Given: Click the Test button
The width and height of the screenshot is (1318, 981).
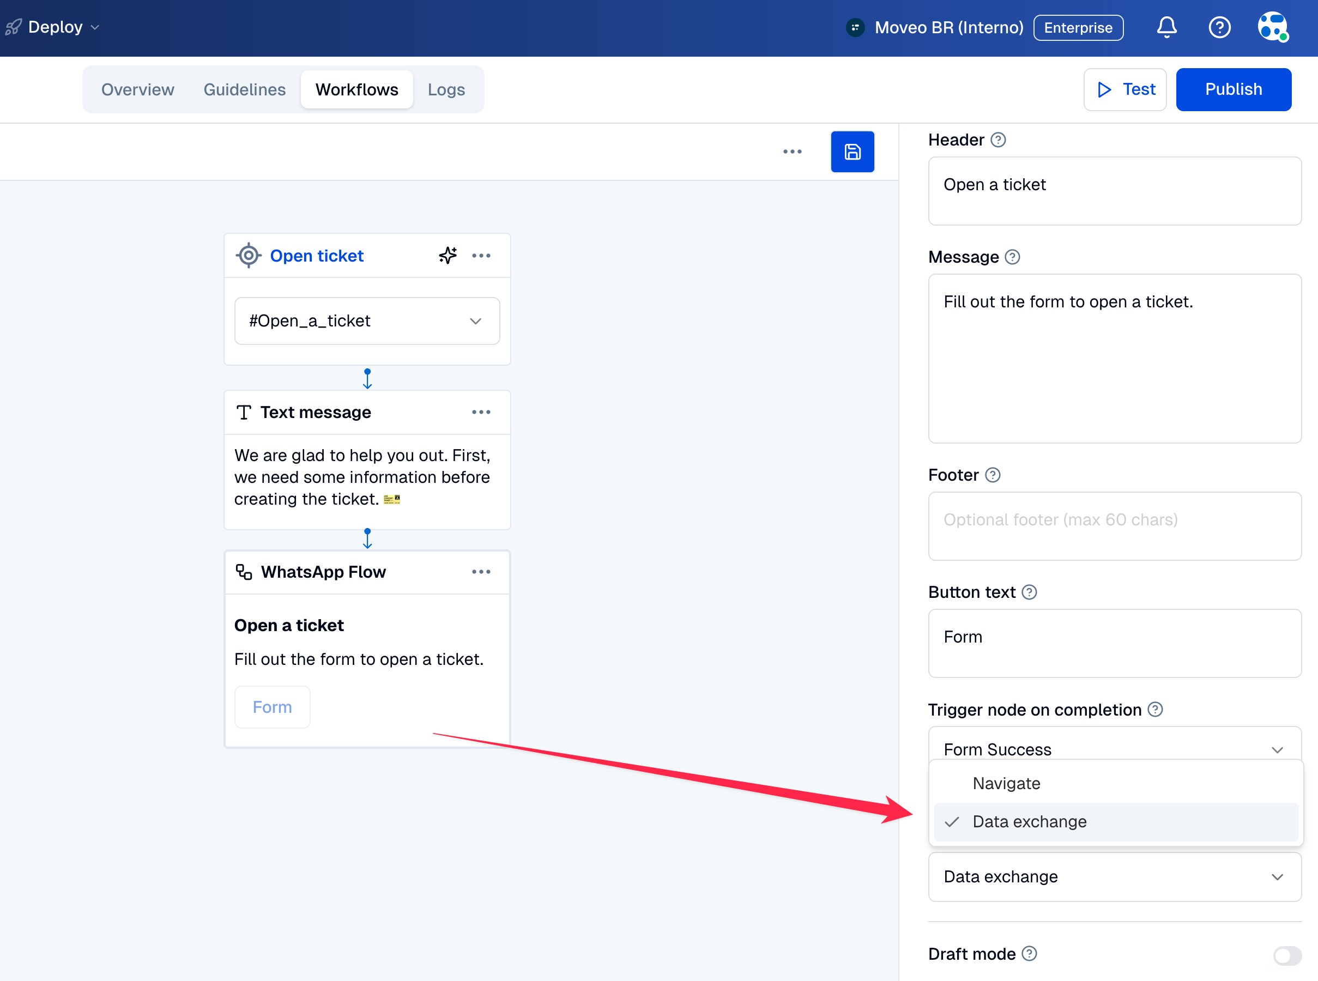Looking at the screenshot, I should coord(1124,90).
